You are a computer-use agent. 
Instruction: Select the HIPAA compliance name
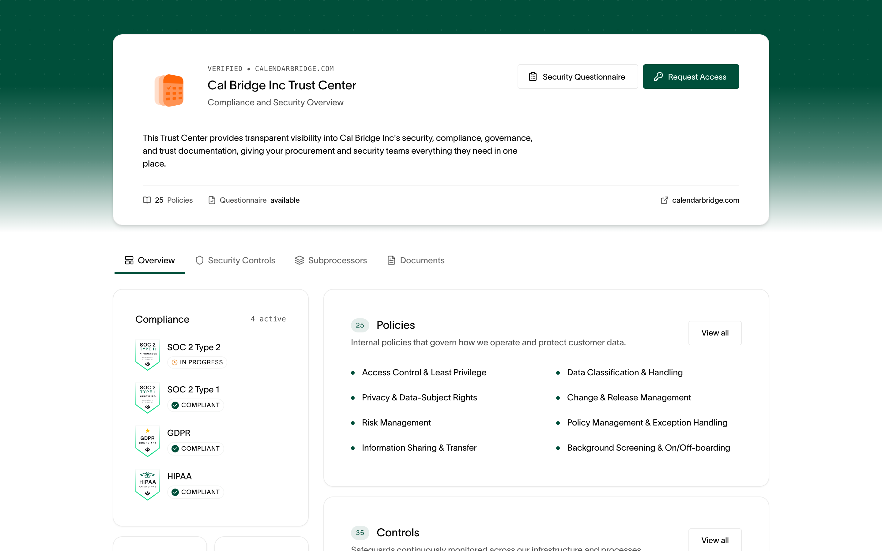pyautogui.click(x=179, y=476)
